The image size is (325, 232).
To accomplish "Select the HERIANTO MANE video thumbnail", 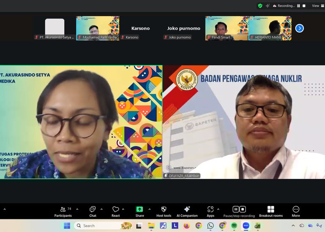I will (x=270, y=28).
